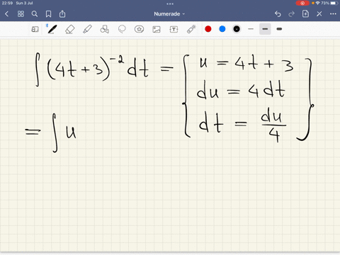Screen dimensions: 340x255
Task: Tap the three-dot multitasking handle
Action: pos(170,4)
